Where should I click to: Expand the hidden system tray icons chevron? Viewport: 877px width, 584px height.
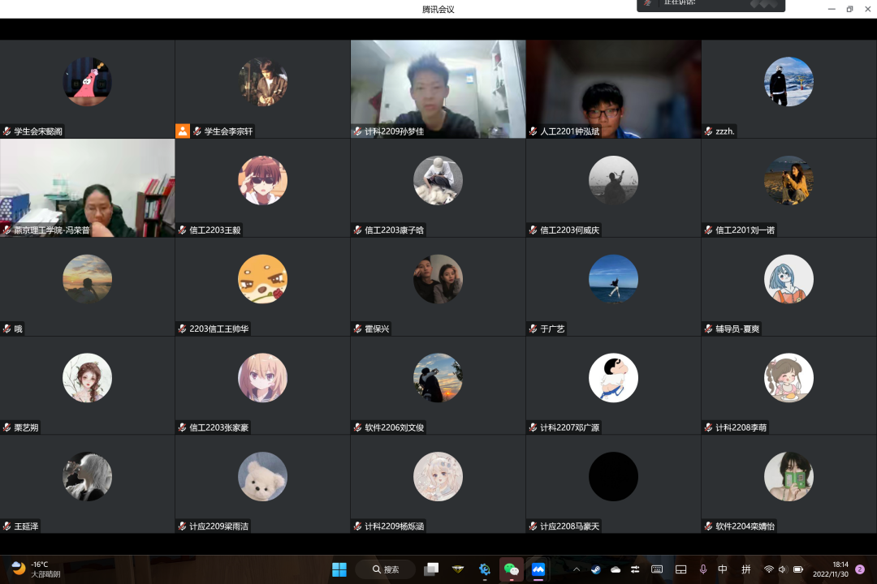[577, 569]
